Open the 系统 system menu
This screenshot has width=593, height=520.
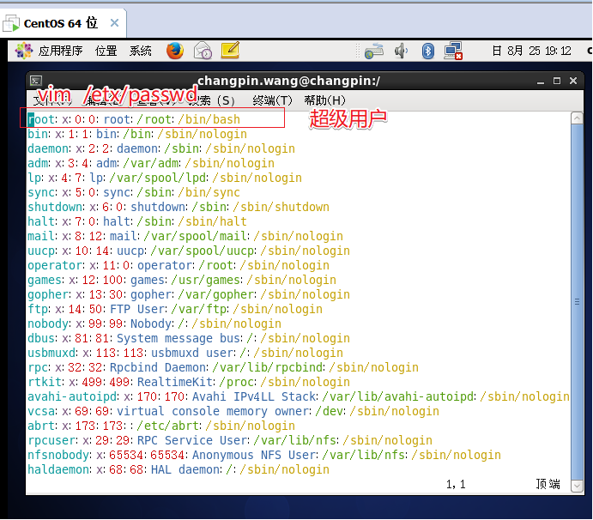140,51
